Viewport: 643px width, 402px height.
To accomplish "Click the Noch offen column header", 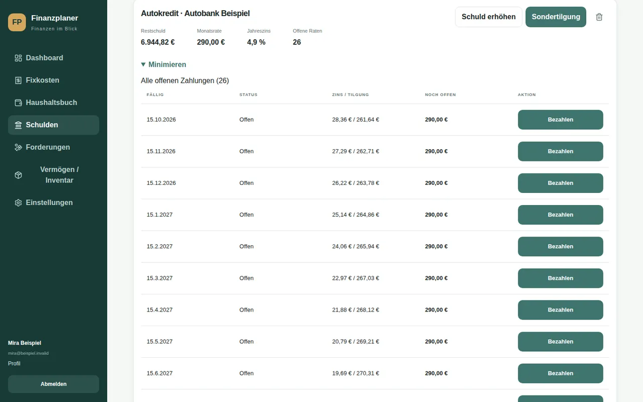I will click(x=441, y=94).
